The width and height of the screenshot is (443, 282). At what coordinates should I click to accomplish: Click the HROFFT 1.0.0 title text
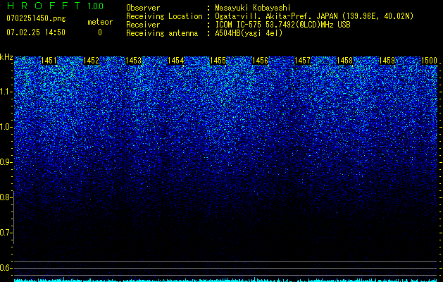[55, 6]
